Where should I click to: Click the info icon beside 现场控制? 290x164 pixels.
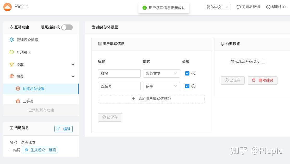point(58,27)
